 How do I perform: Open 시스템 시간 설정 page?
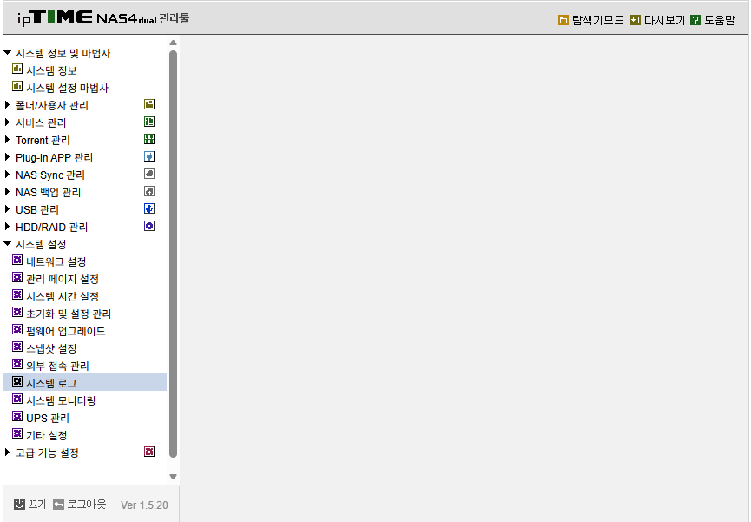(x=63, y=297)
